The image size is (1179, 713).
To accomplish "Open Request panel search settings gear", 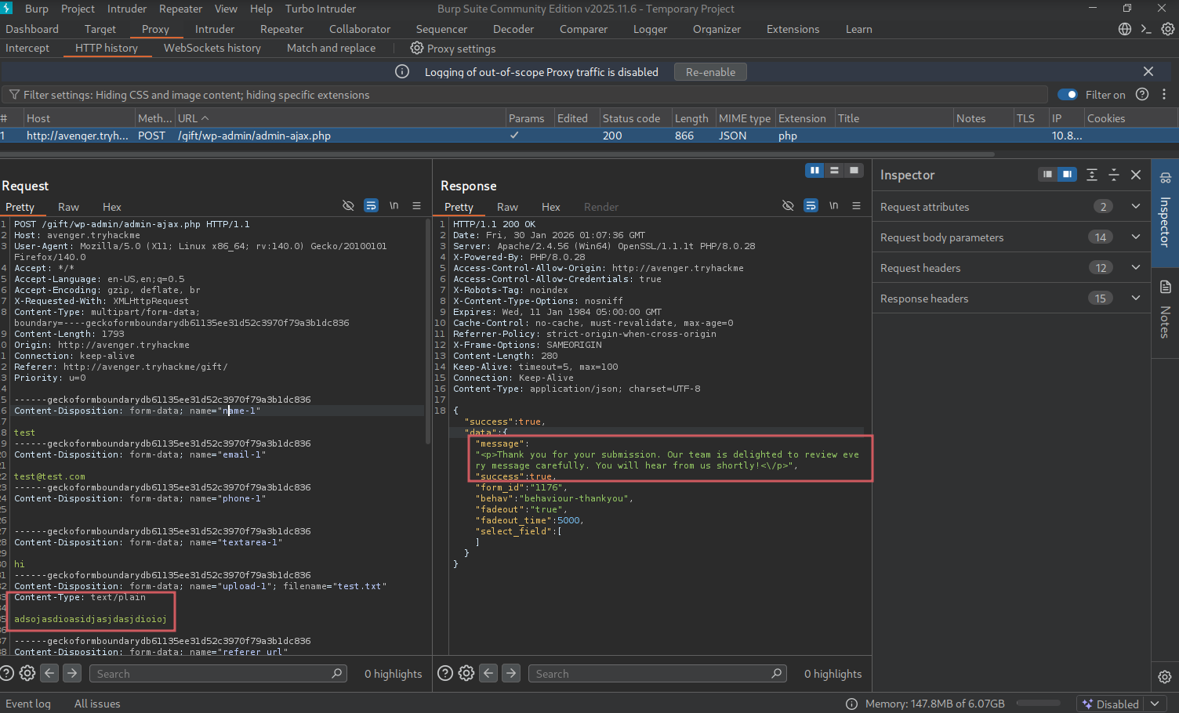I will coord(27,673).
